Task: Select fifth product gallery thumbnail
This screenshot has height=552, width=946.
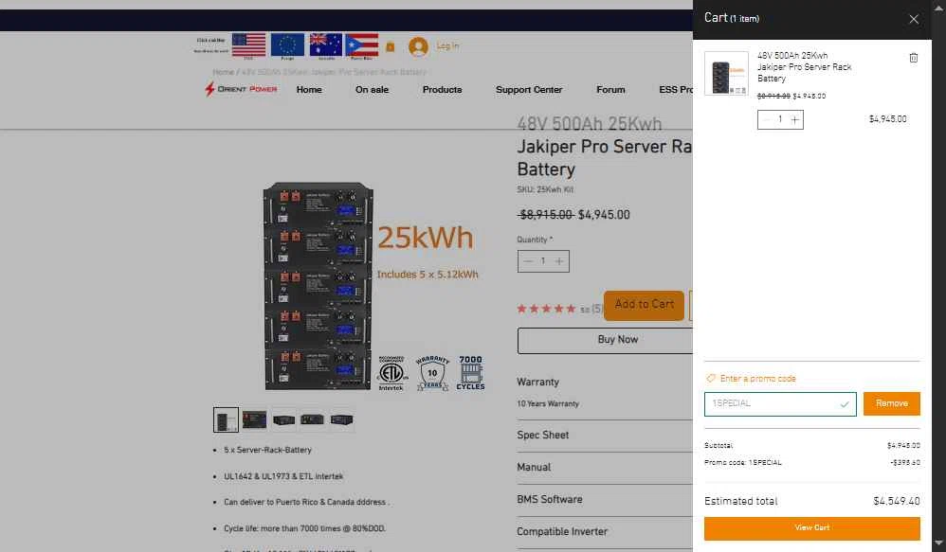Action: [x=341, y=419]
